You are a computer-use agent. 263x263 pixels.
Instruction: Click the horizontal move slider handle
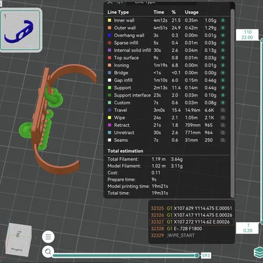click(x=197, y=255)
